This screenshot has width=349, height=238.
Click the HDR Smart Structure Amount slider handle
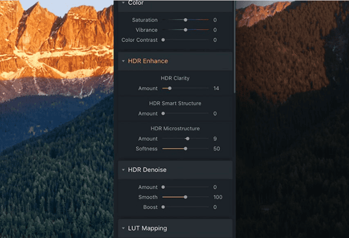coord(163,113)
